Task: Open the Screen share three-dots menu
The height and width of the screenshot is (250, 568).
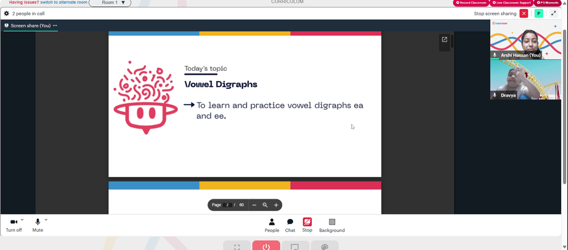Action: point(55,26)
